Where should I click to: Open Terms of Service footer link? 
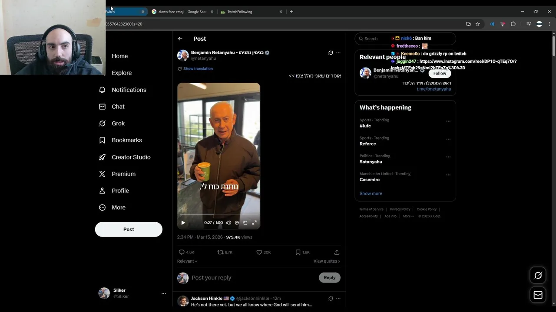[x=371, y=209]
